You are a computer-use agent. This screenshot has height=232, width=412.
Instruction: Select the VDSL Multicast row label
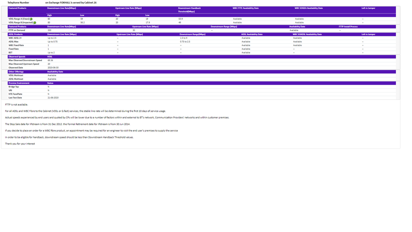point(15,76)
